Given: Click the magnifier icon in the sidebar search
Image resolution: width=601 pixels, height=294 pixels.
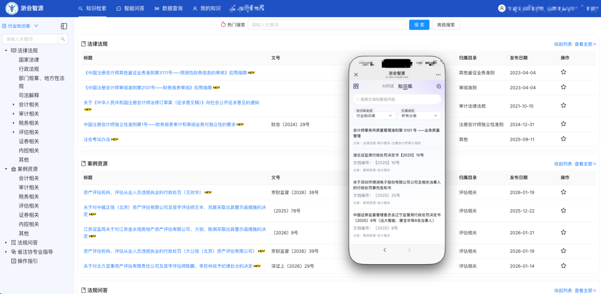Looking at the screenshot, I should [x=63, y=38].
